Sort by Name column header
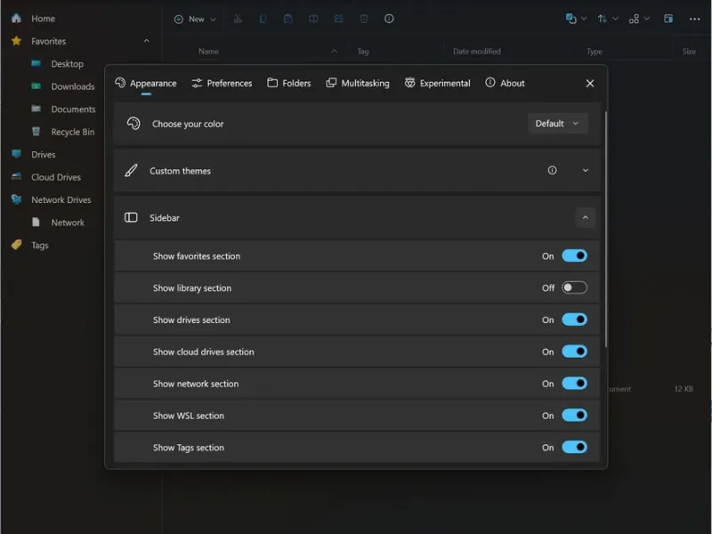The width and height of the screenshot is (712, 534). (x=208, y=52)
